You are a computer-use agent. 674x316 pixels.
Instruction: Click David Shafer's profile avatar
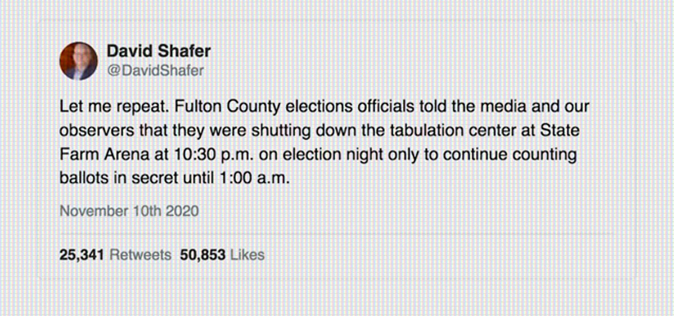pos(78,61)
